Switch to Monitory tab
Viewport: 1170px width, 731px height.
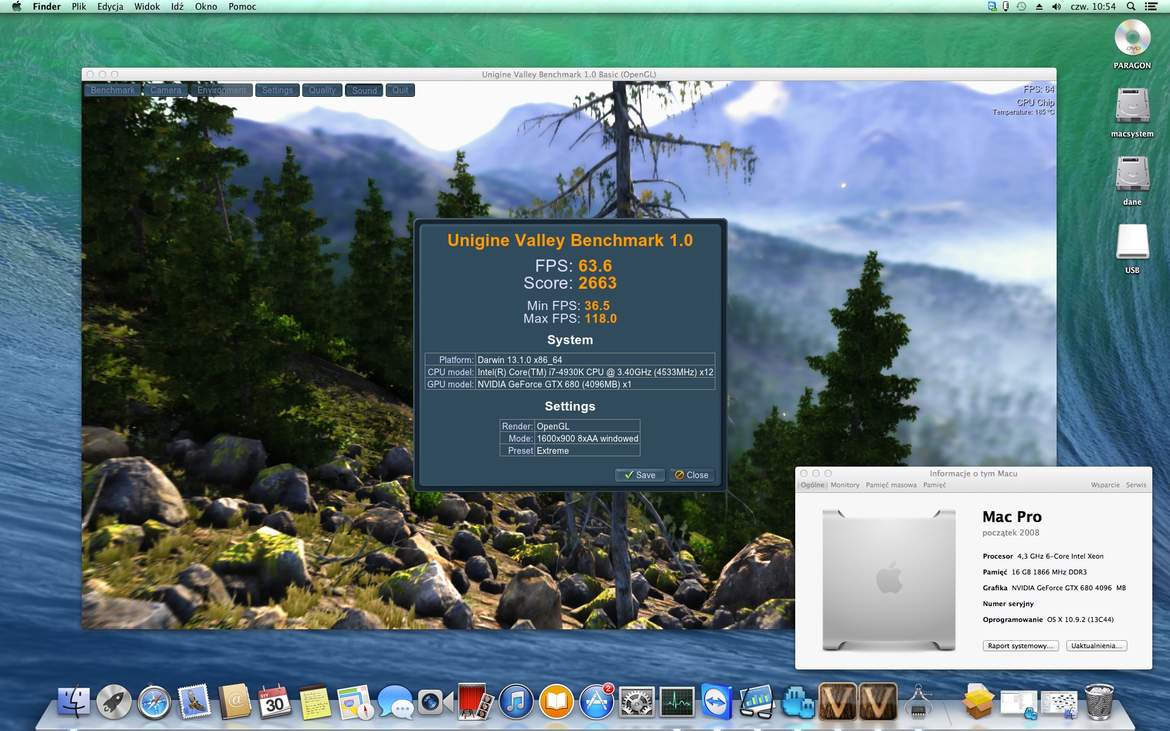845,485
